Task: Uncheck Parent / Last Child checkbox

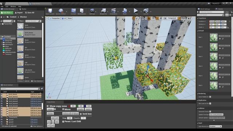Action: click(x=63, y=122)
